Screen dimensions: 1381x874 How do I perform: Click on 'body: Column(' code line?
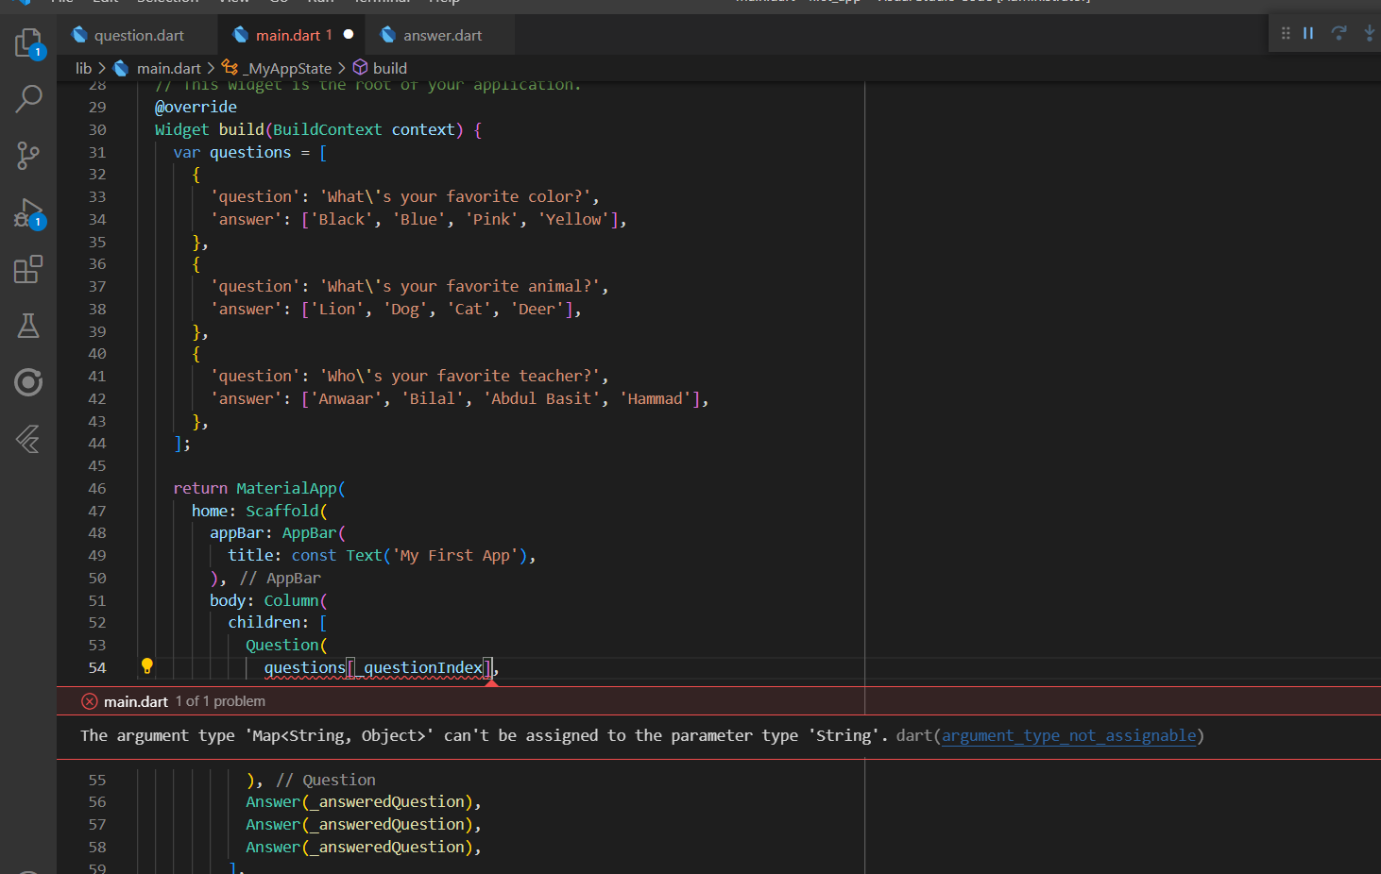[268, 600]
